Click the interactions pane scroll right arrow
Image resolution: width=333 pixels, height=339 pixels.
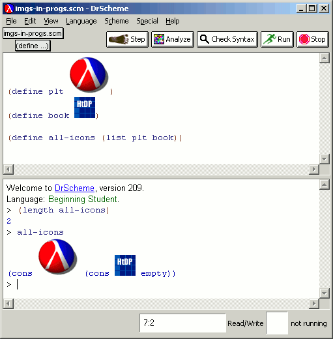pyautogui.click(x=314, y=304)
